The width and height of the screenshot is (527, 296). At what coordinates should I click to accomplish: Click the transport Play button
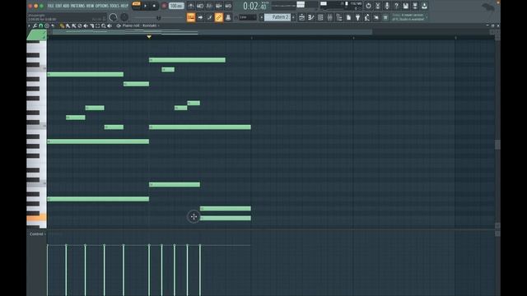(146, 6)
